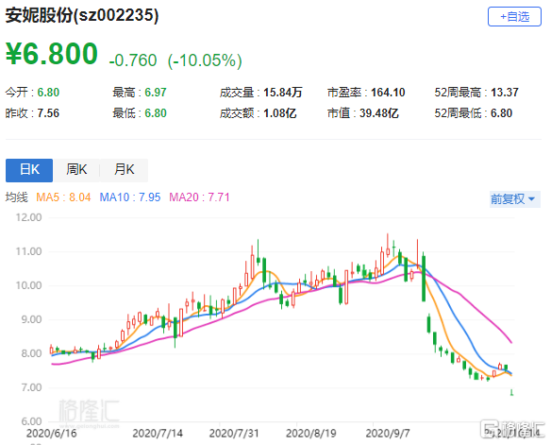Screen dimensions: 551x445
Task: Click the MA10 : 7.95 indicator label
Action: [x=130, y=197]
